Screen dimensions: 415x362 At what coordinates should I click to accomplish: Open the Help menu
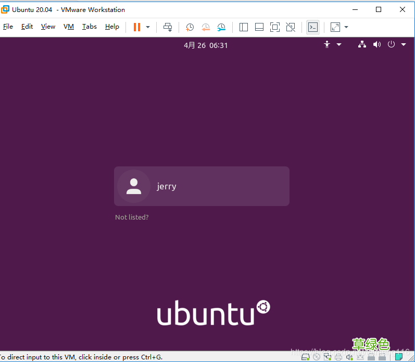pyautogui.click(x=112, y=27)
